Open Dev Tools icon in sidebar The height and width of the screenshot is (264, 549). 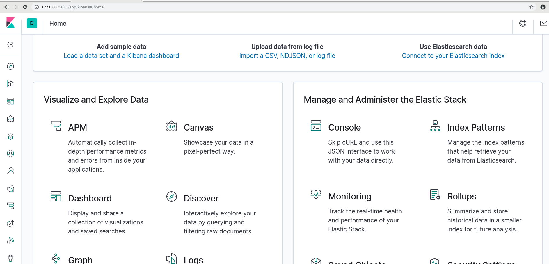click(x=10, y=258)
